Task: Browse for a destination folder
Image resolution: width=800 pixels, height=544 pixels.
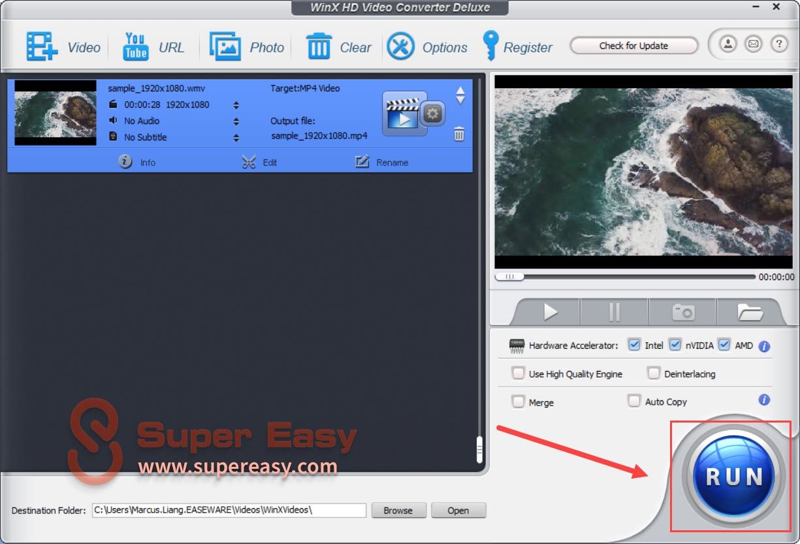Action: point(398,510)
